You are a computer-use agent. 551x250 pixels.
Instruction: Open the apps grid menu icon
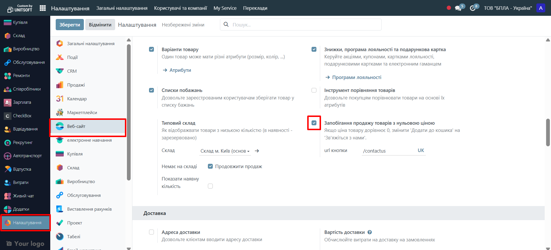42,8
